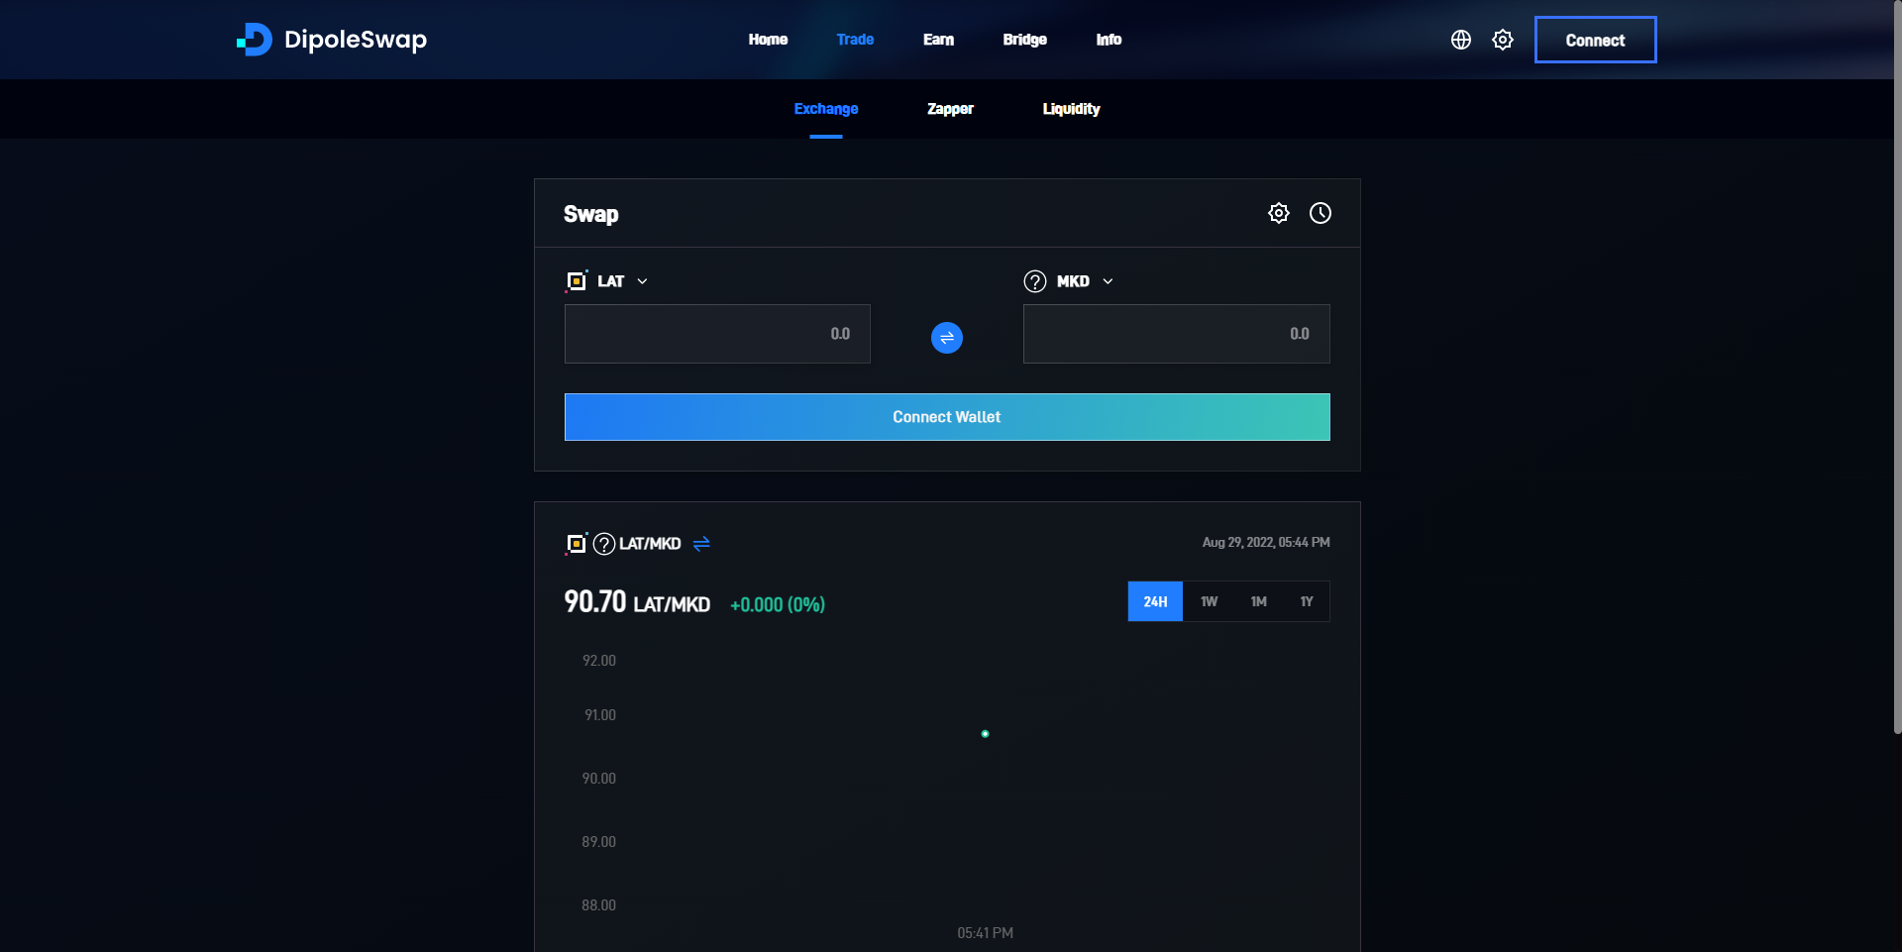The width and height of the screenshot is (1902, 952).
Task: Flip the LAT/MKD chart pair arrows
Action: tap(701, 544)
